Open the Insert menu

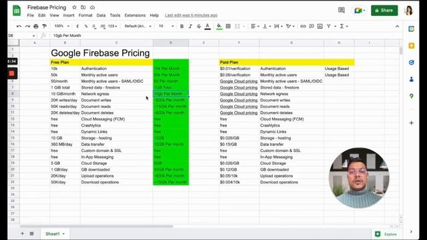tap(69, 15)
